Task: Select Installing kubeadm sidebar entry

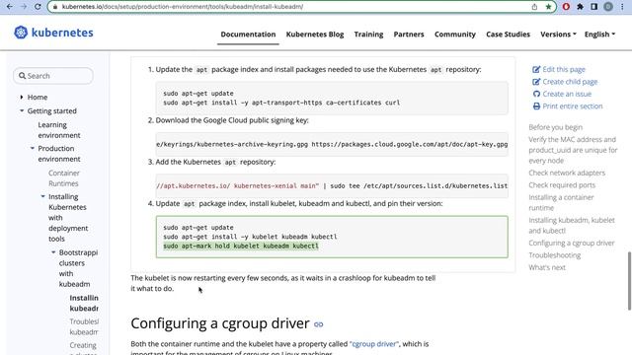Action: point(84,303)
